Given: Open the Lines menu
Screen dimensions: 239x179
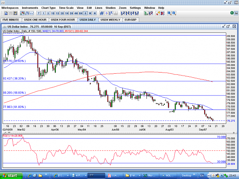Looking at the screenshot, I should (99, 8).
